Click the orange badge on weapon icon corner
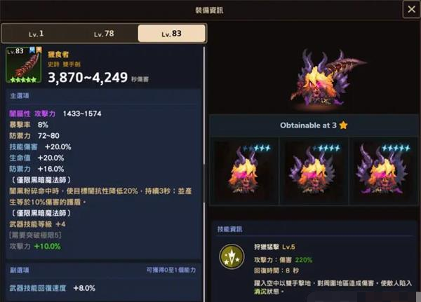The image size is (421, 302). (x=39, y=50)
